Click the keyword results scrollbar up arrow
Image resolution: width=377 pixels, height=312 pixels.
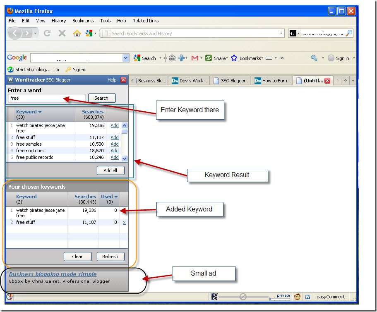[124, 125]
